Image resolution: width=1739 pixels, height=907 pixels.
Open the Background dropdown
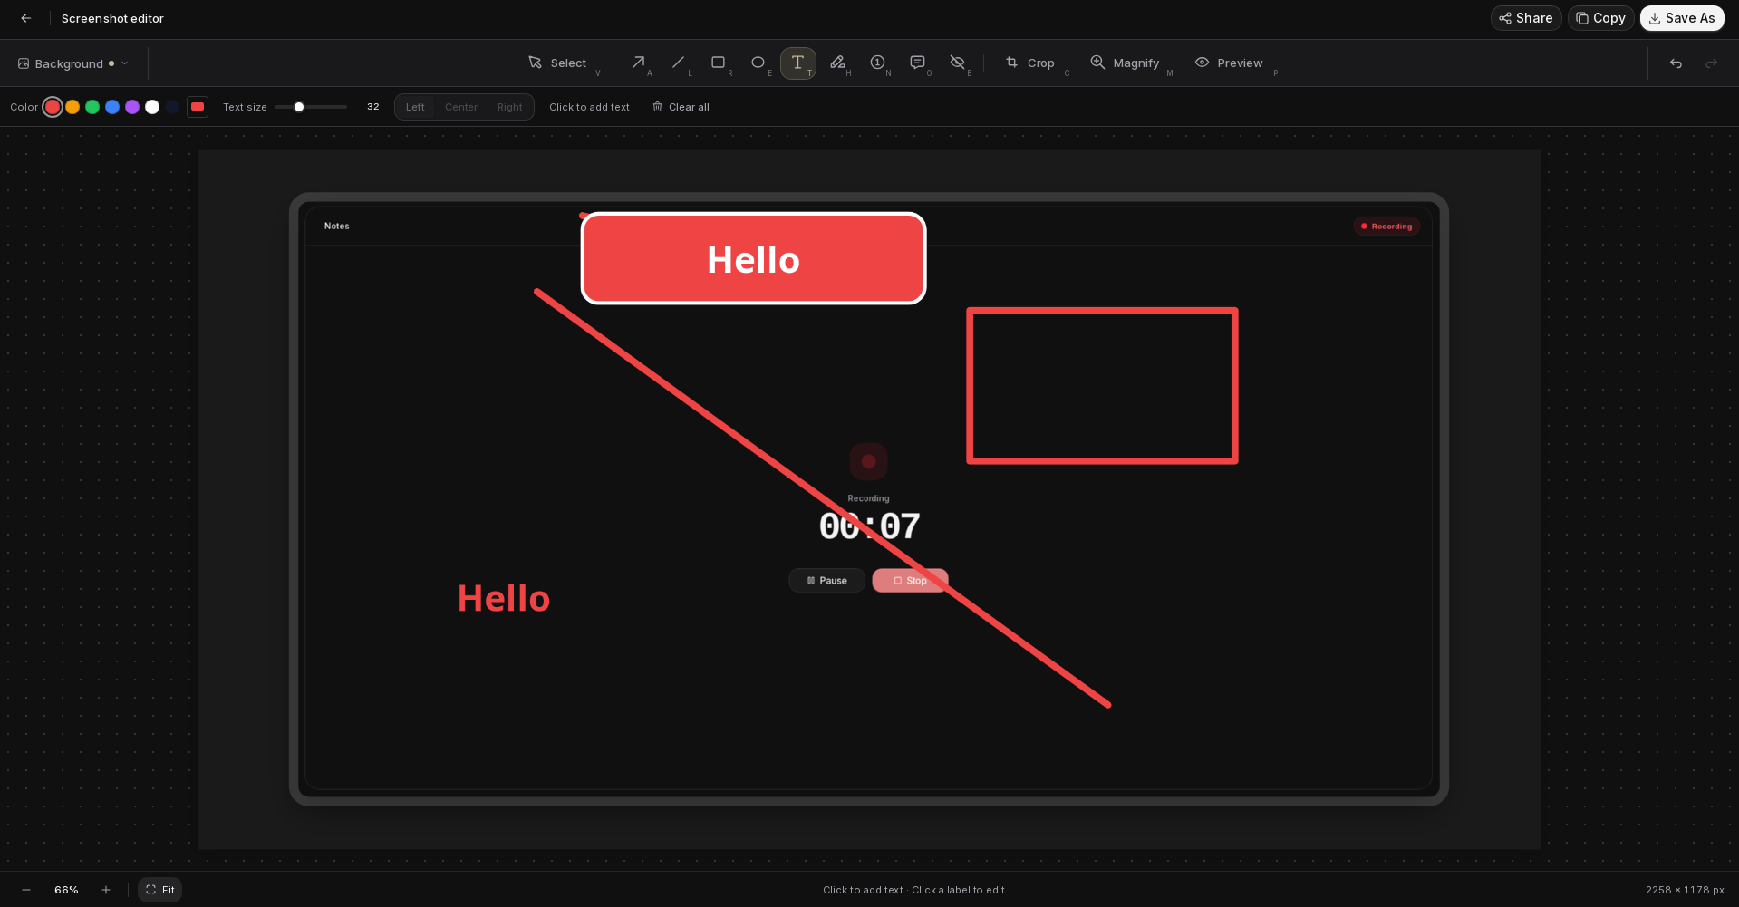[73, 63]
